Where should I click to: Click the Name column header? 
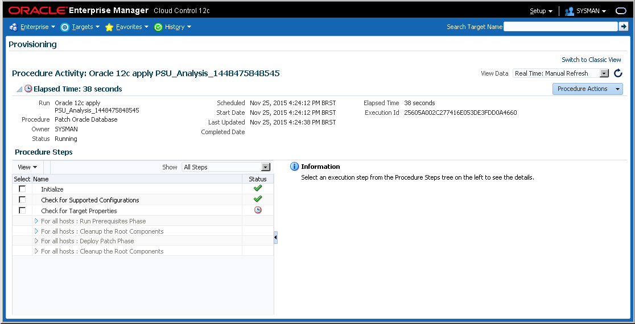[137, 179]
